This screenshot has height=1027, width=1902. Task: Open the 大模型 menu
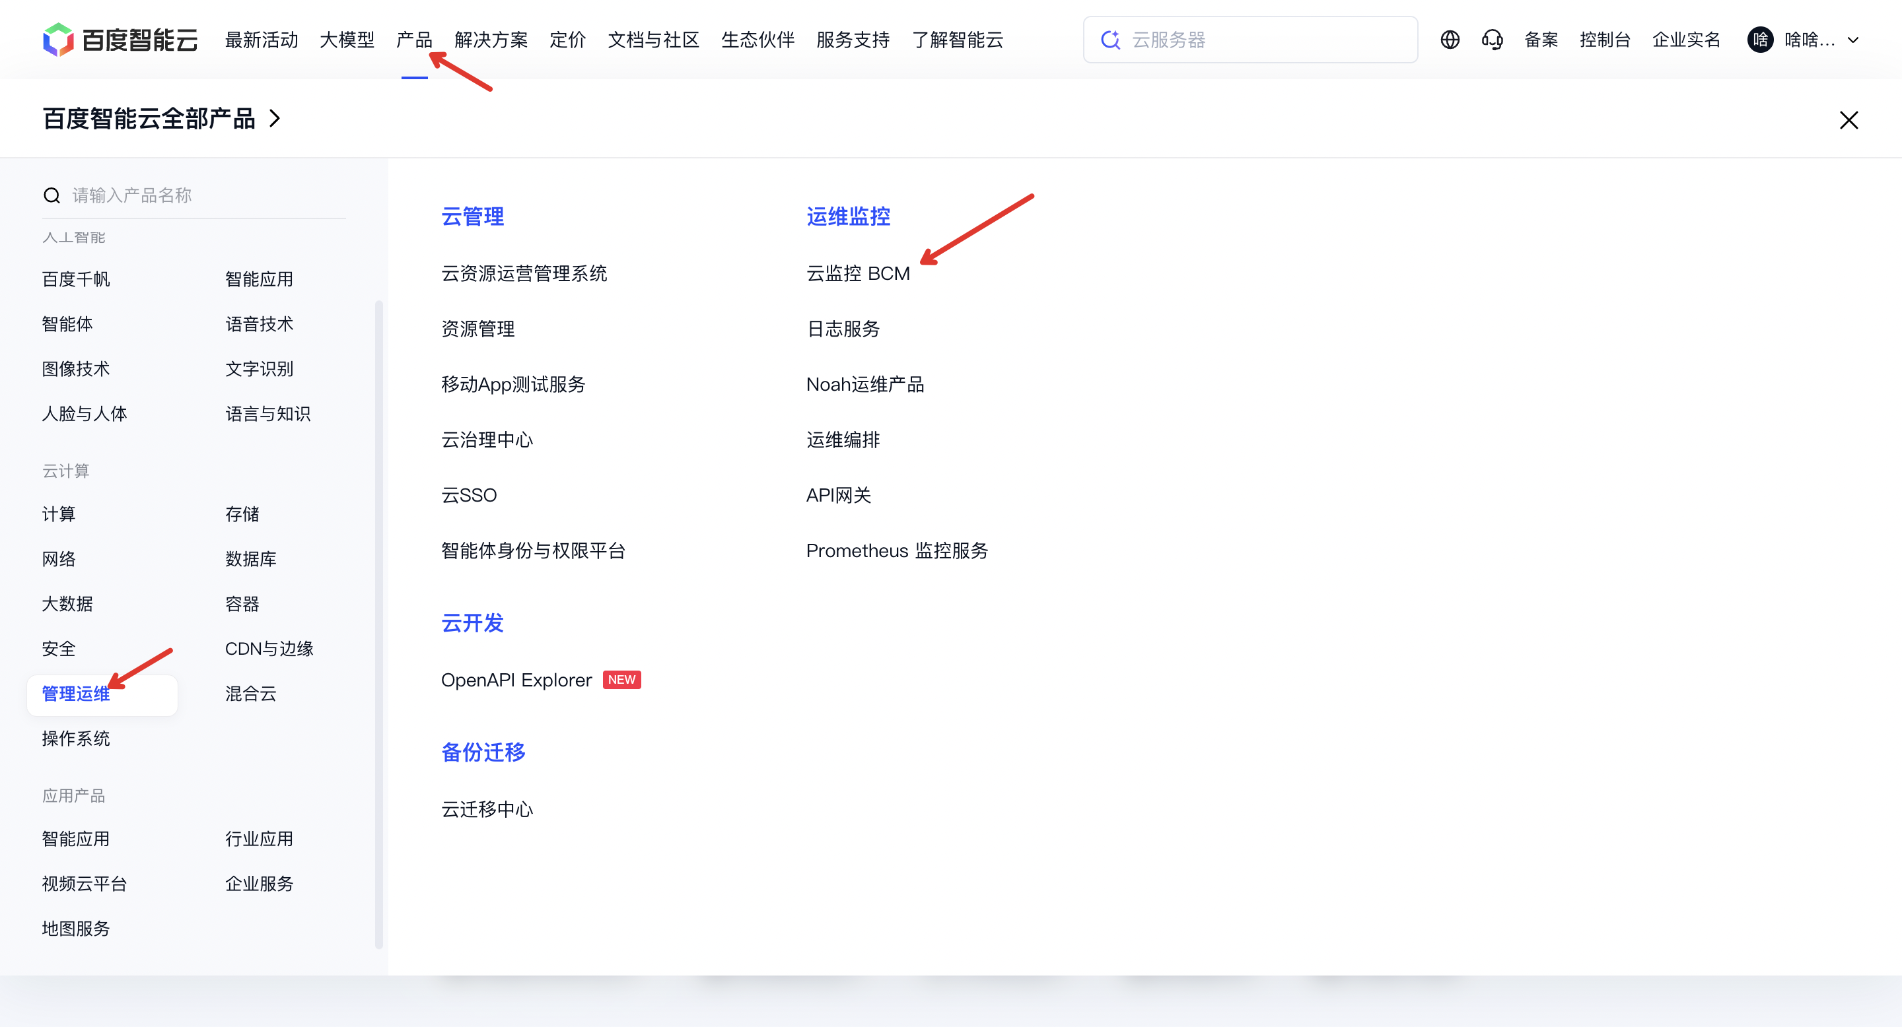pyautogui.click(x=347, y=40)
